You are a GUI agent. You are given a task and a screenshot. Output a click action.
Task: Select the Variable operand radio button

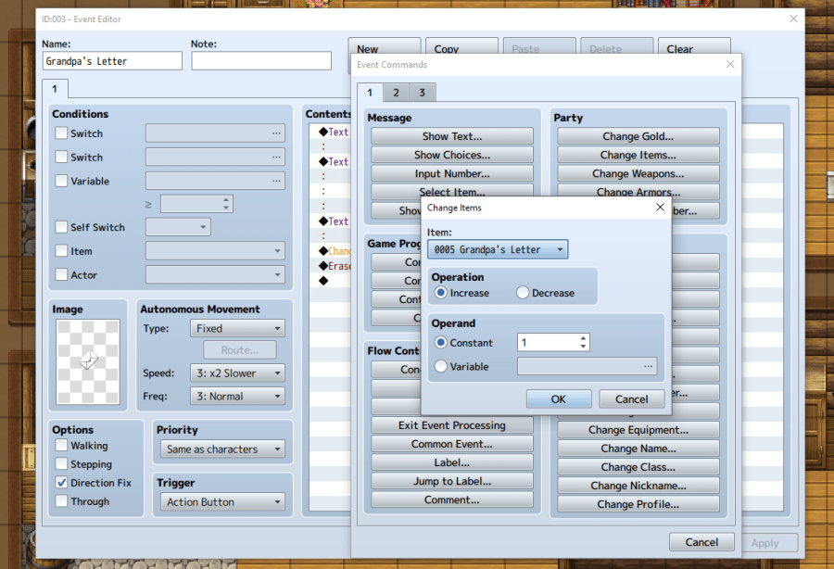coord(440,366)
